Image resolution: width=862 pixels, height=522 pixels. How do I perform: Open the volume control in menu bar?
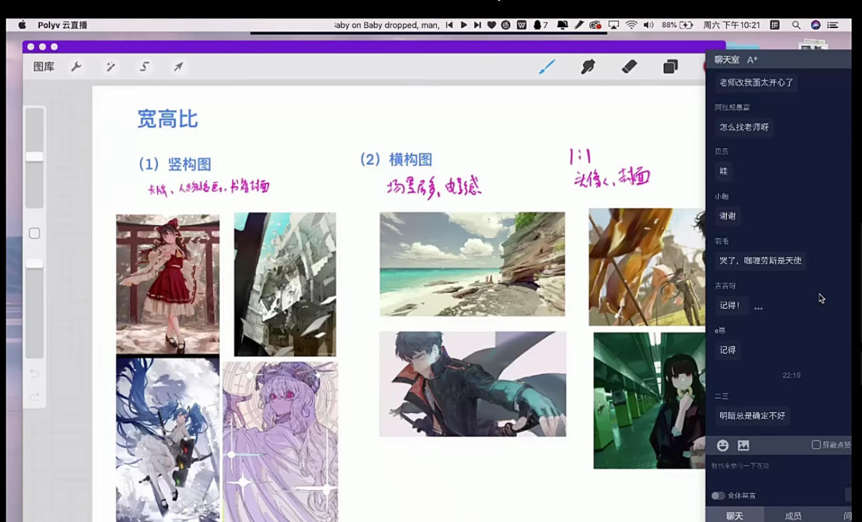648,25
